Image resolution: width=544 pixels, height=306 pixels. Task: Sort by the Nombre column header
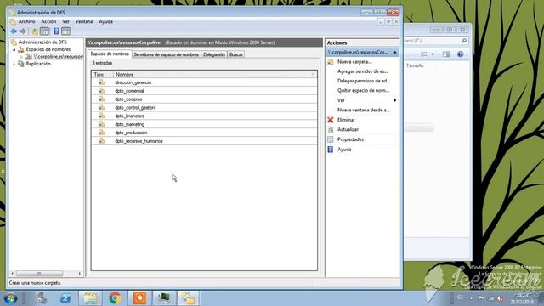click(215, 74)
